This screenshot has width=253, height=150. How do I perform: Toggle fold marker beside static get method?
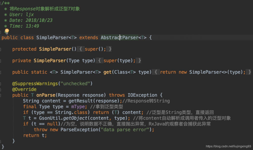click(x=1, y=72)
